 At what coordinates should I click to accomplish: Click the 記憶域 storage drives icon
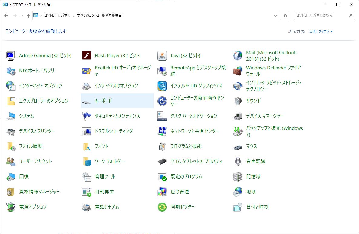(x=238, y=176)
